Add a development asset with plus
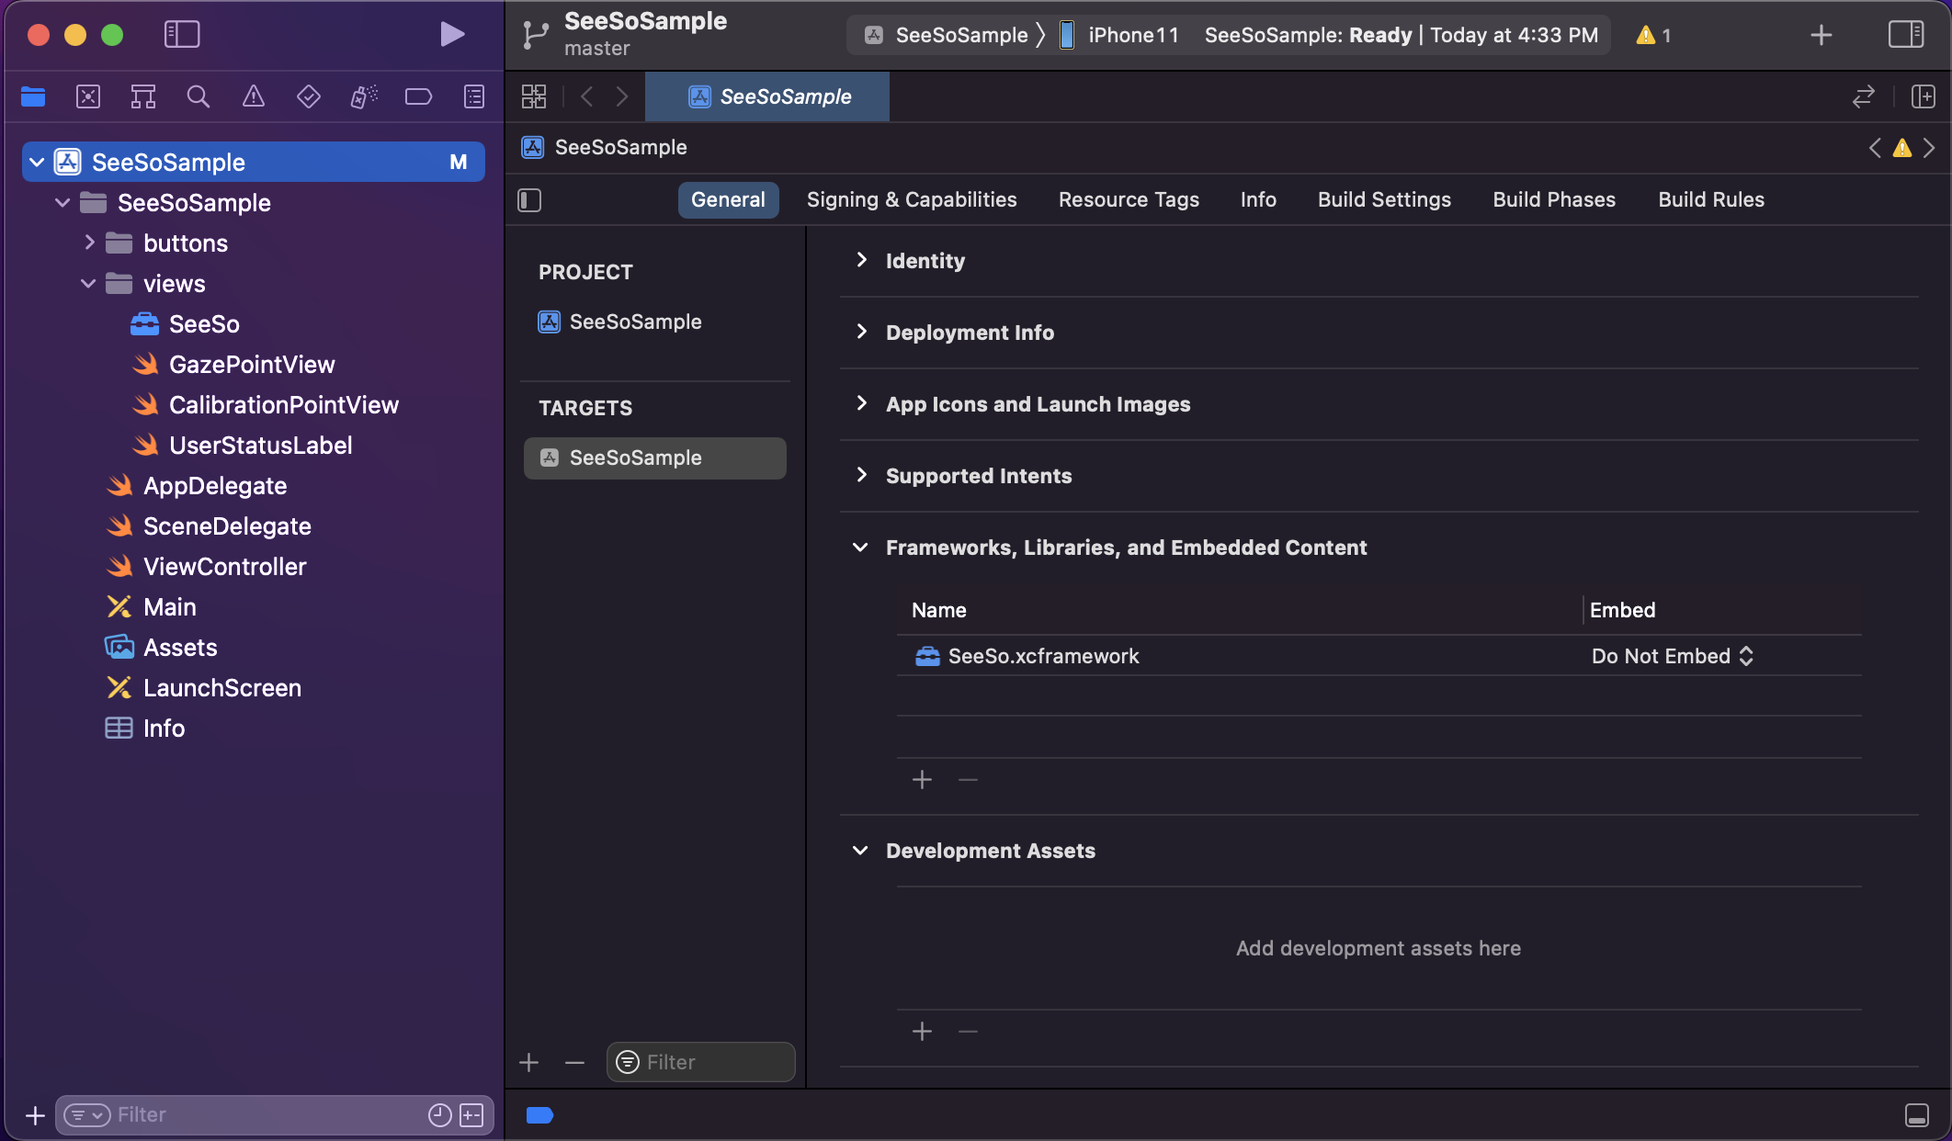 [x=922, y=1032]
